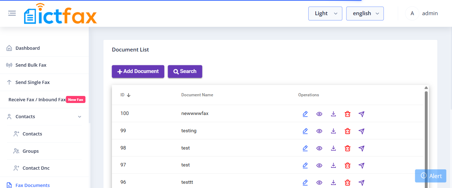This screenshot has height=188, width=452.
Task: Send document 97 with paper plane
Action: [361, 165]
